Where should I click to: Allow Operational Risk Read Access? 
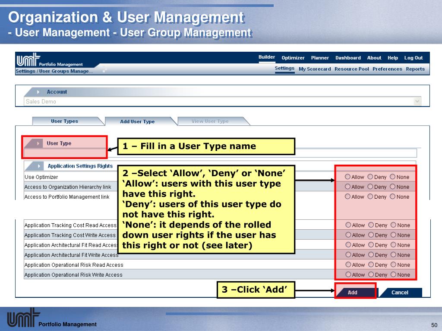tap(348, 265)
